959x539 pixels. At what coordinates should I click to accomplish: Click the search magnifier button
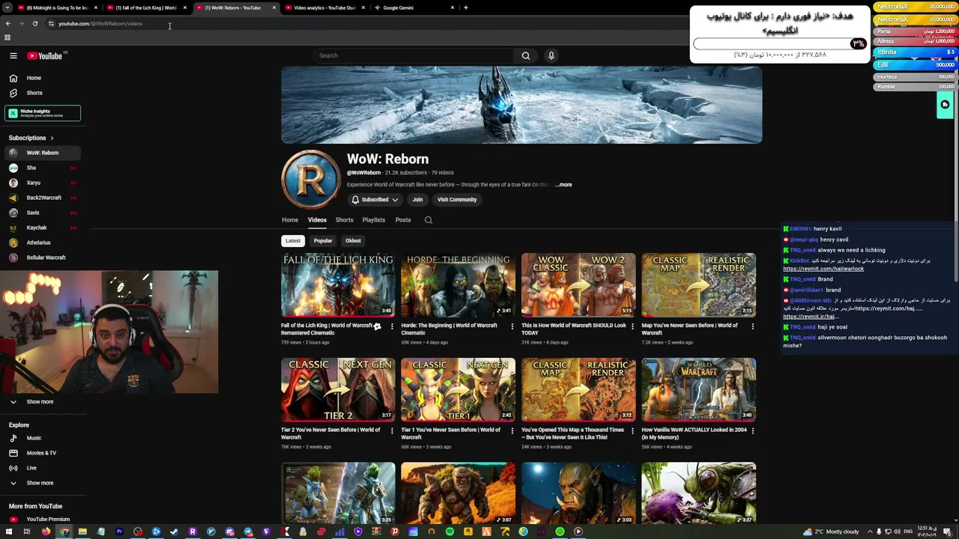click(x=526, y=55)
